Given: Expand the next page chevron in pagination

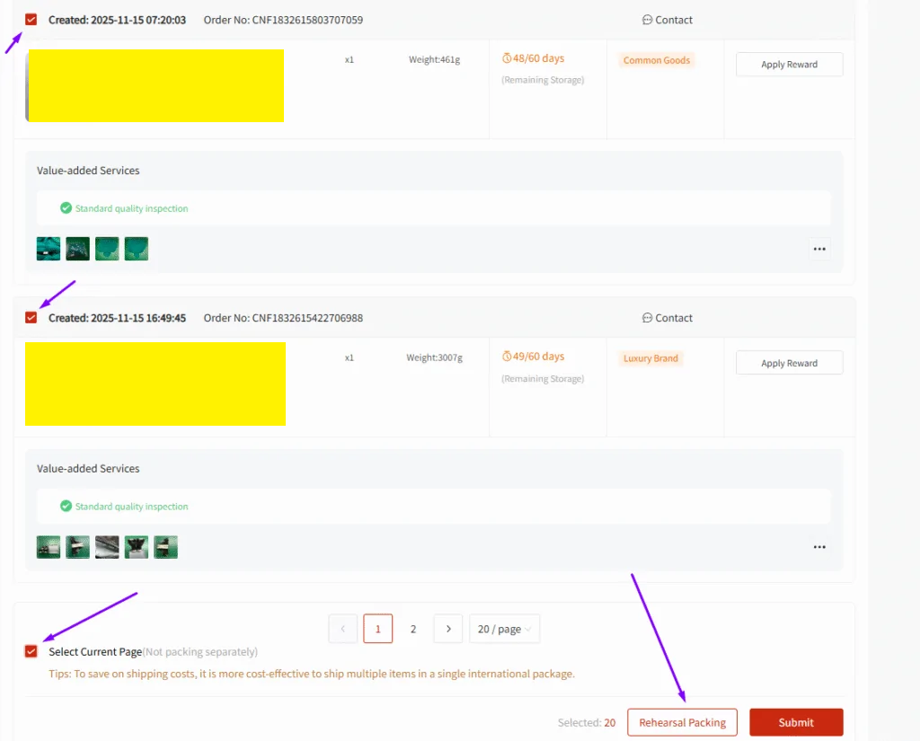Looking at the screenshot, I should [x=447, y=628].
